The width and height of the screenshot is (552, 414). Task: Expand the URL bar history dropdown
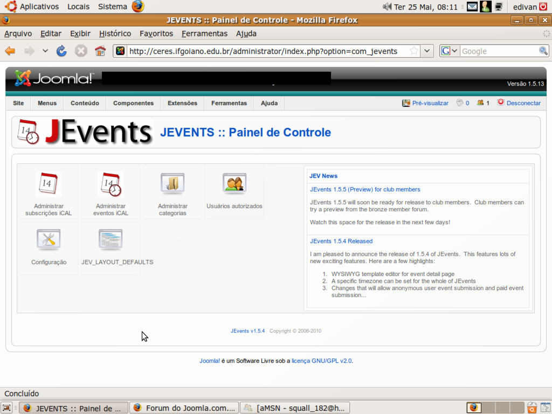coord(427,51)
